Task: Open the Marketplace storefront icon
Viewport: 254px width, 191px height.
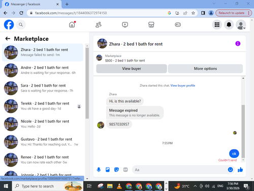Action: pos(151,25)
